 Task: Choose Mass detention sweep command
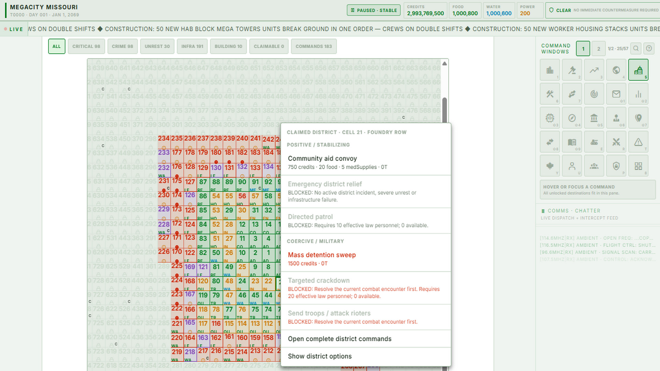(366, 259)
